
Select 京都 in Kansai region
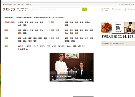pos(76,22)
